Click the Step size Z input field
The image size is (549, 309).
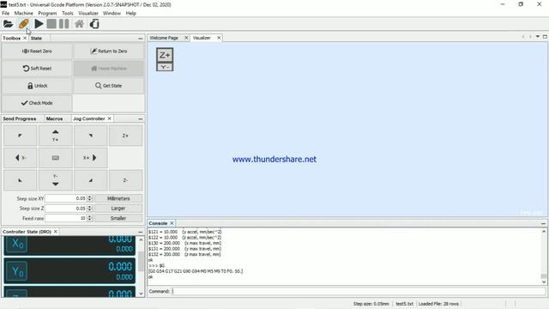pos(66,208)
